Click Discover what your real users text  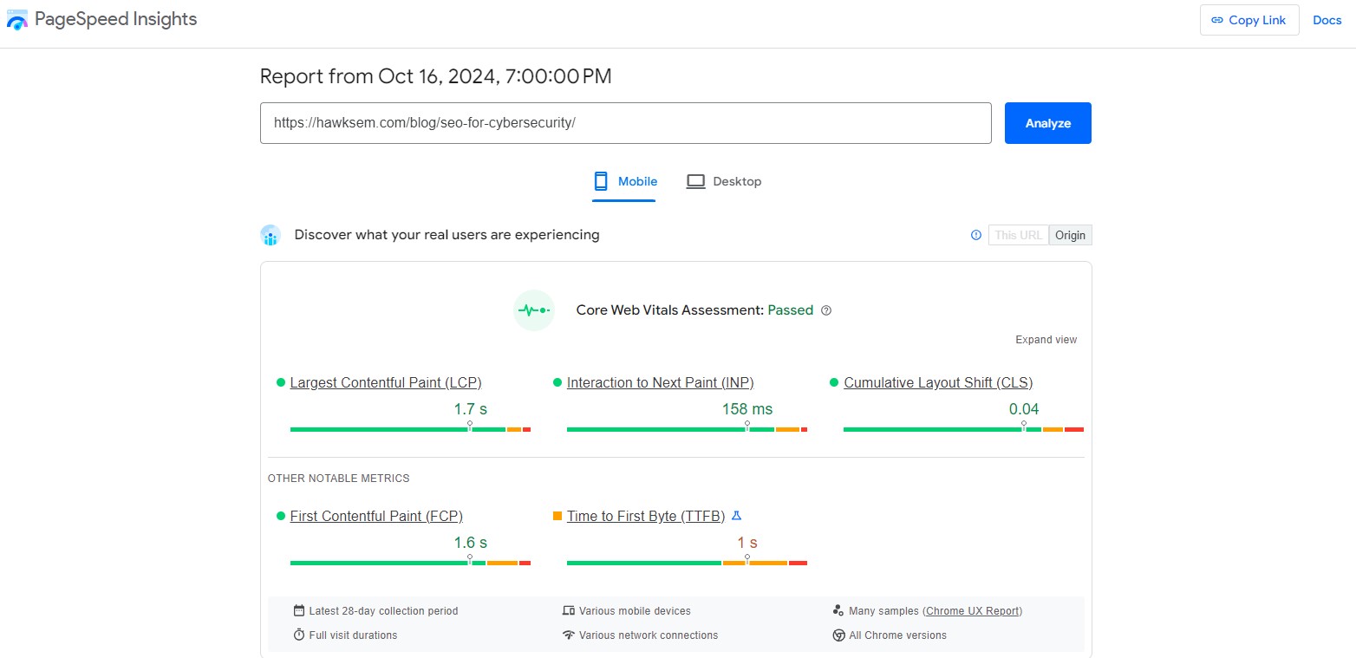pos(447,235)
